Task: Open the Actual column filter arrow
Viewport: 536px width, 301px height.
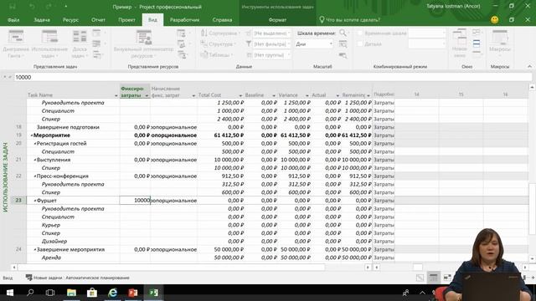Action: [338, 95]
